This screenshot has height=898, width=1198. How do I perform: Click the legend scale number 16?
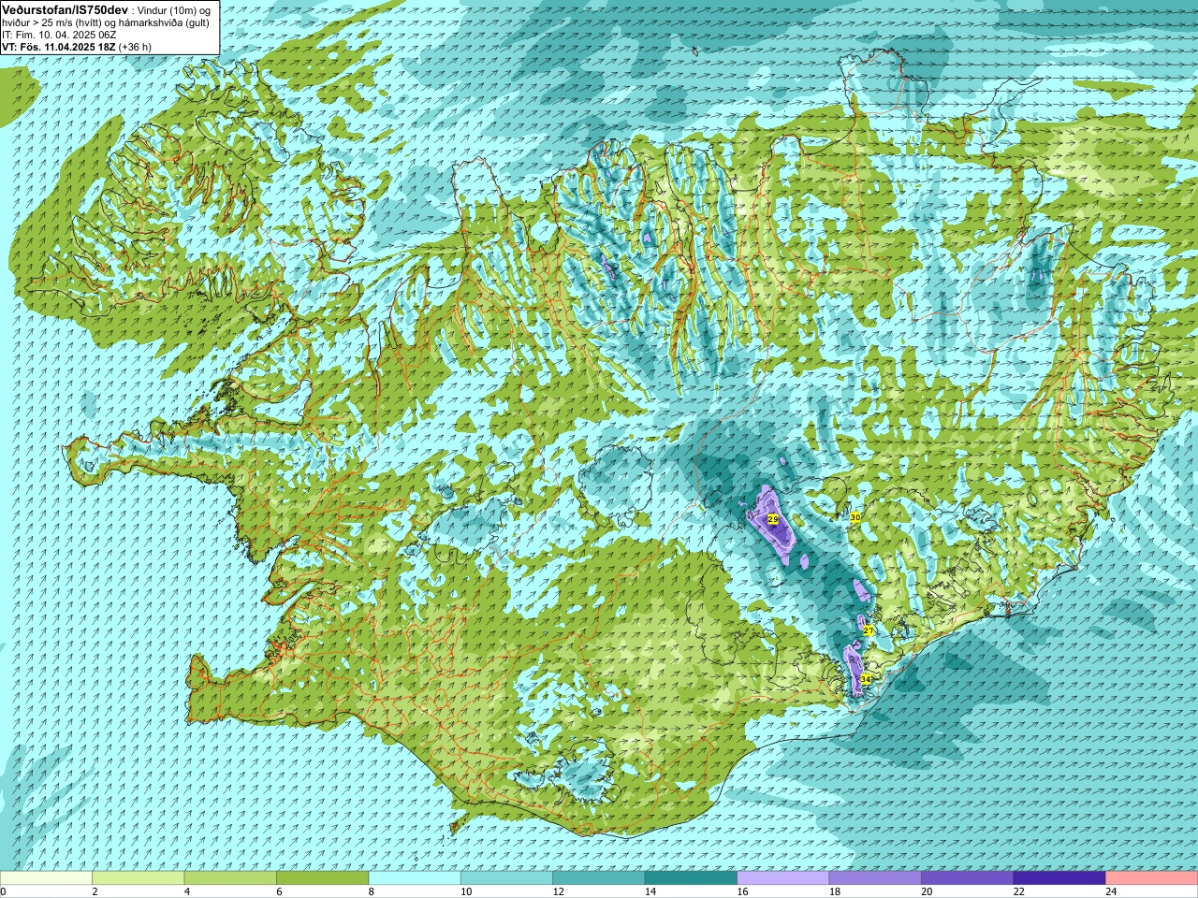742,891
